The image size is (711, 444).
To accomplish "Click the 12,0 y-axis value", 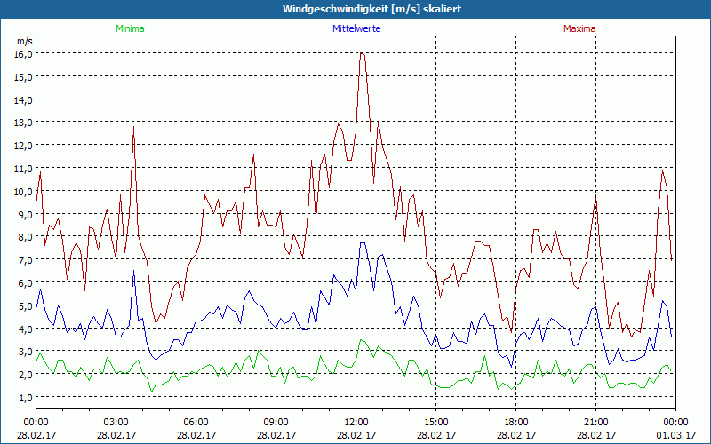I will [24, 146].
